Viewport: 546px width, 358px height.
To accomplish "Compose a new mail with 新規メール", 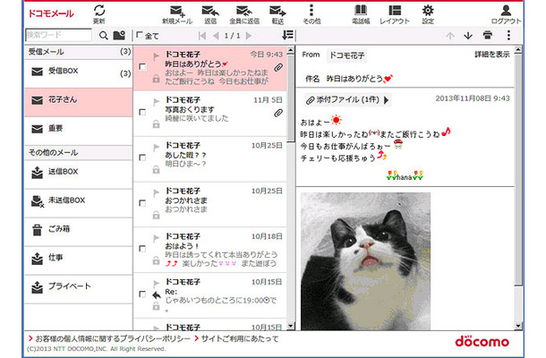I will [x=177, y=14].
